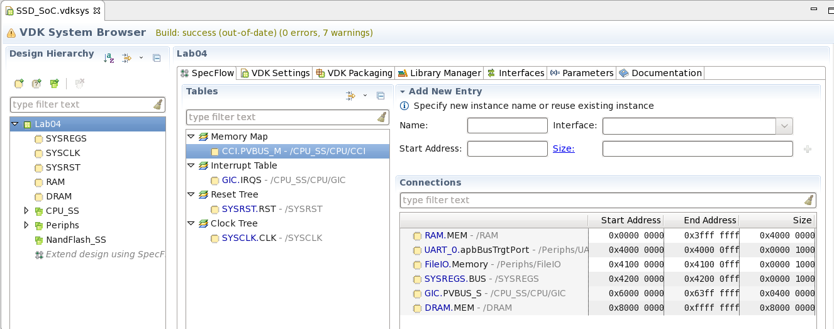Screen dimensions: 834x329
Task: Expand the Periphs node
Action: [x=26, y=225]
